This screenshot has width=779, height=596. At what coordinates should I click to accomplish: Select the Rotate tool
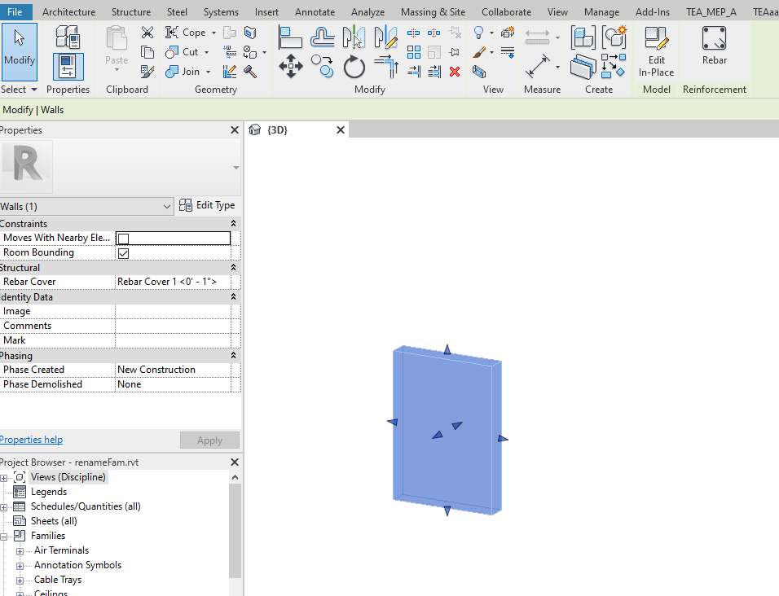click(x=354, y=68)
